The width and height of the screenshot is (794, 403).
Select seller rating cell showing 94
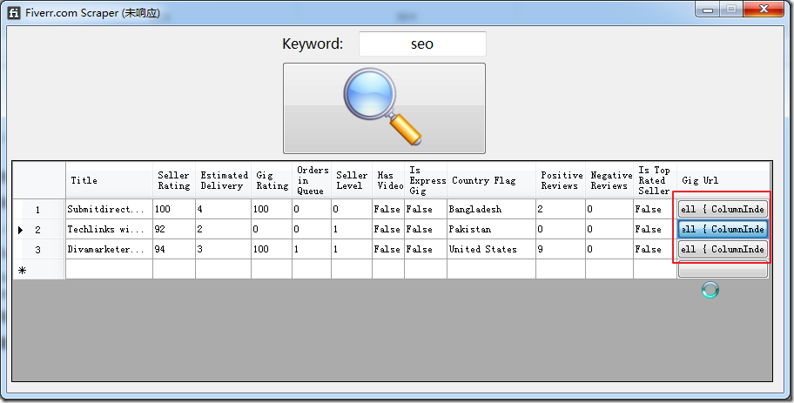(x=174, y=250)
